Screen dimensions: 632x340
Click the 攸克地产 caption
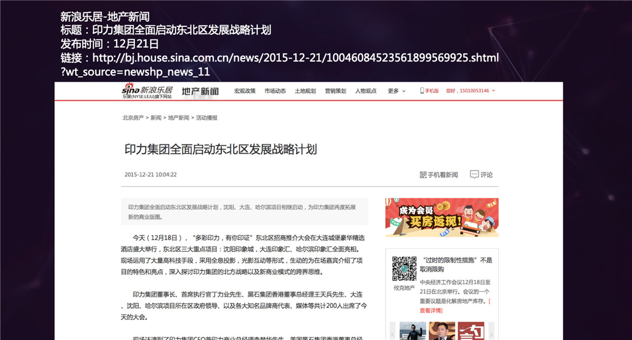point(404,288)
